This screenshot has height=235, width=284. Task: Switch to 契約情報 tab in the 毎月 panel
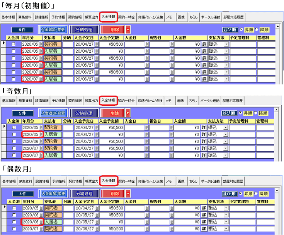coord(75,17)
